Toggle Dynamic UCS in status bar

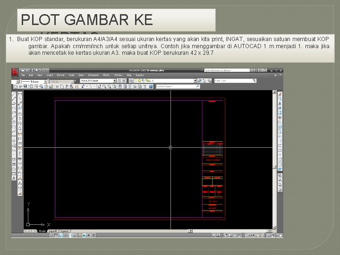tap(80, 236)
